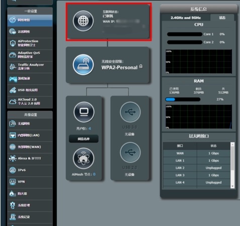Click the Ethernet ports list scrollbar down arrow

232,186
